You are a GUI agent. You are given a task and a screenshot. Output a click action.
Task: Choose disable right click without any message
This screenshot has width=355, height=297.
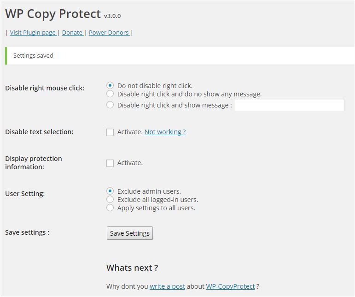coord(110,94)
